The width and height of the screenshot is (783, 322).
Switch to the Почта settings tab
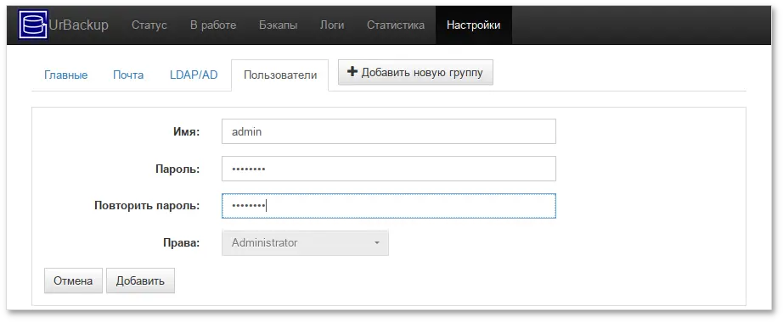pyautogui.click(x=128, y=75)
